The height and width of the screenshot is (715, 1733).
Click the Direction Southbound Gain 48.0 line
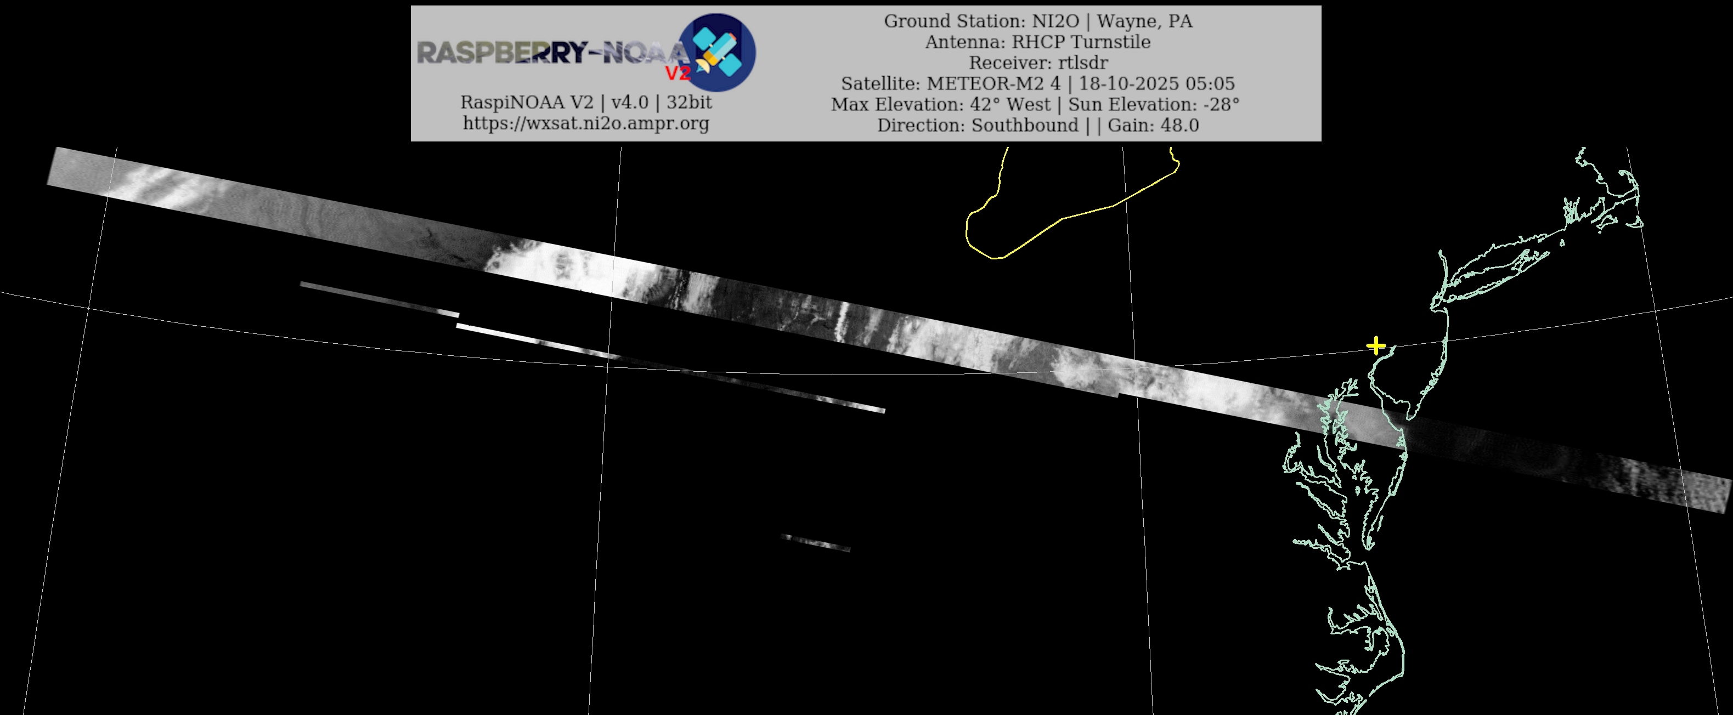pyautogui.click(x=1037, y=125)
